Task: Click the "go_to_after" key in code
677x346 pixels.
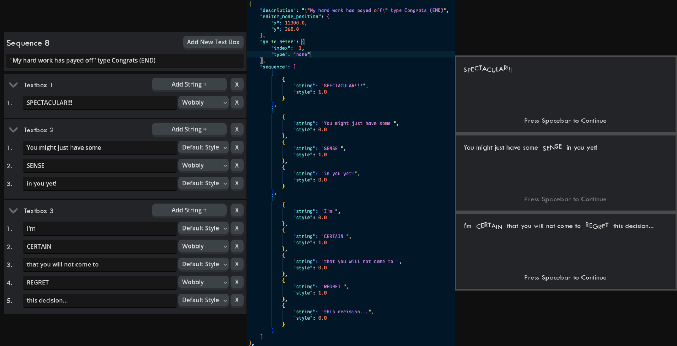Action: coord(279,42)
